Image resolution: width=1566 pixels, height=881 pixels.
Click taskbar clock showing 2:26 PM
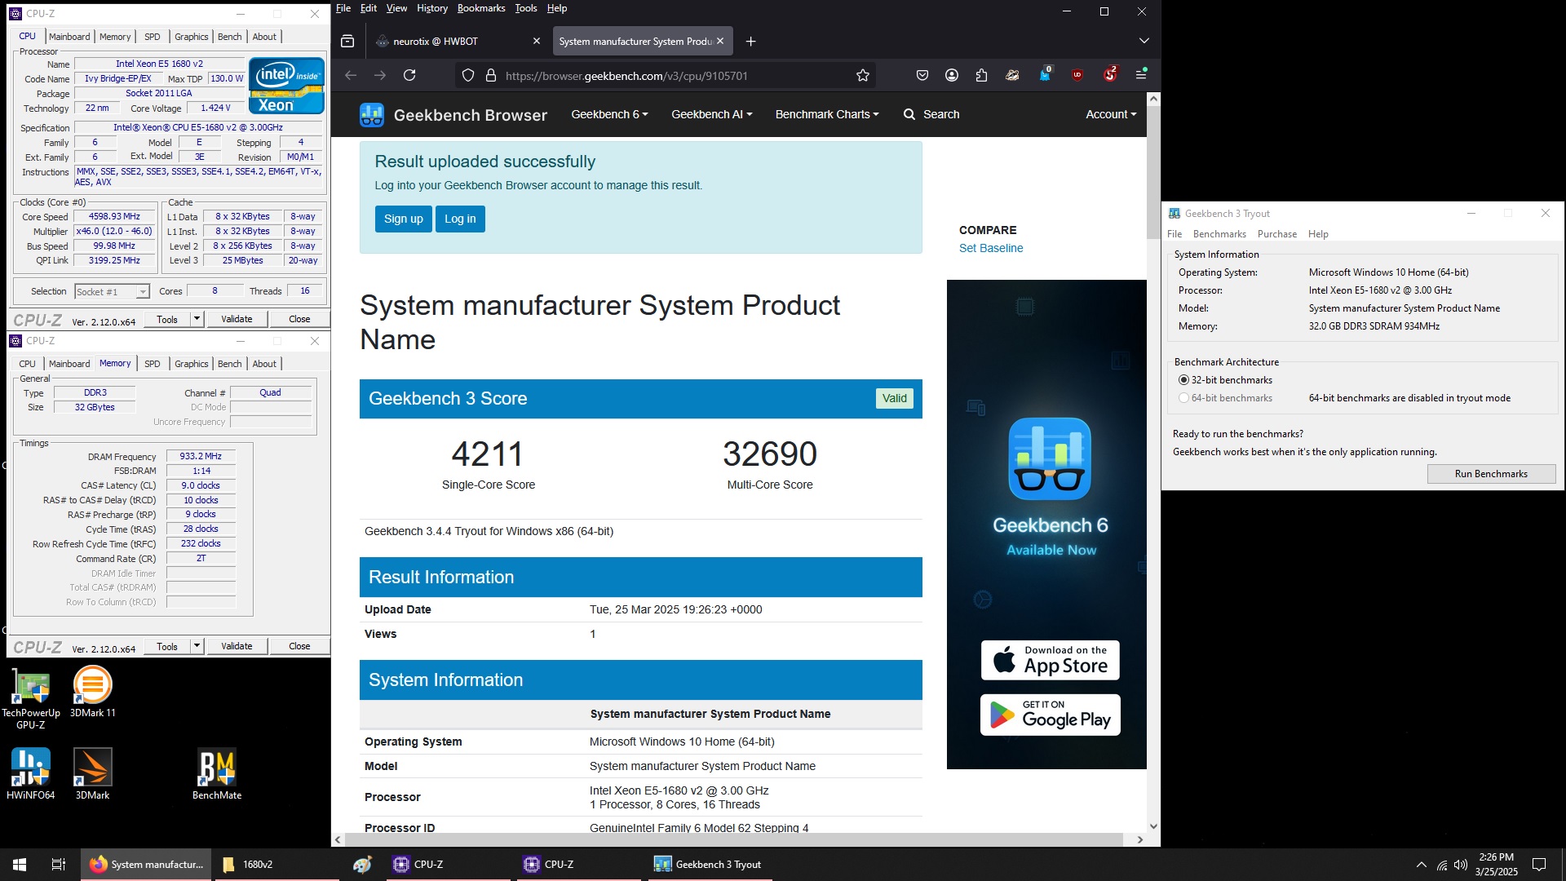(x=1496, y=865)
